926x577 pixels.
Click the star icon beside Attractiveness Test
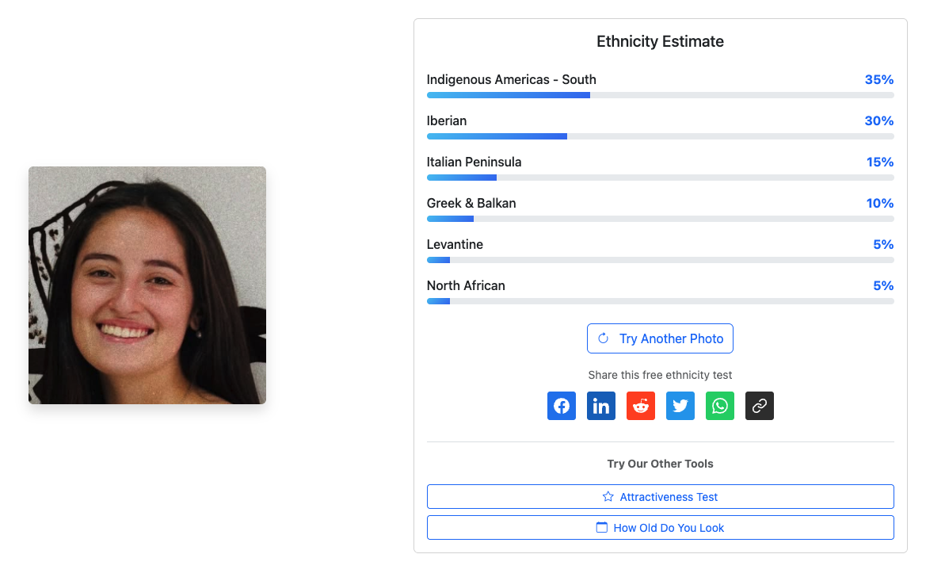point(608,497)
